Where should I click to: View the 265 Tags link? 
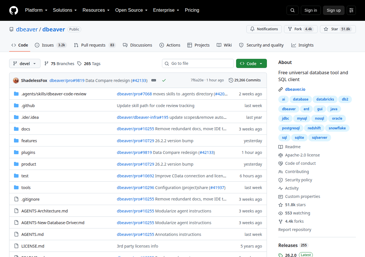89,63
